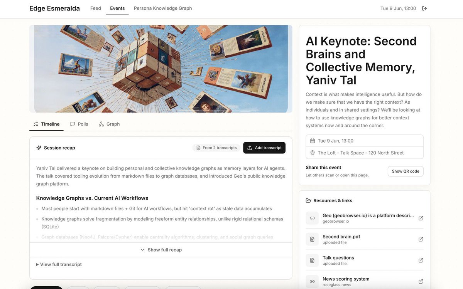Switch to the Timeline tab
Screen dimensions: 463x289
[46, 124]
